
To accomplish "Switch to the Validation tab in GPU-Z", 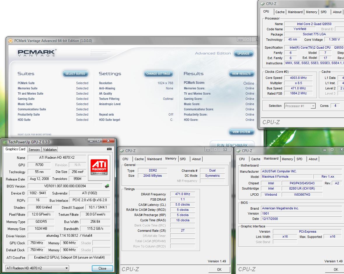I will point(50,149).
